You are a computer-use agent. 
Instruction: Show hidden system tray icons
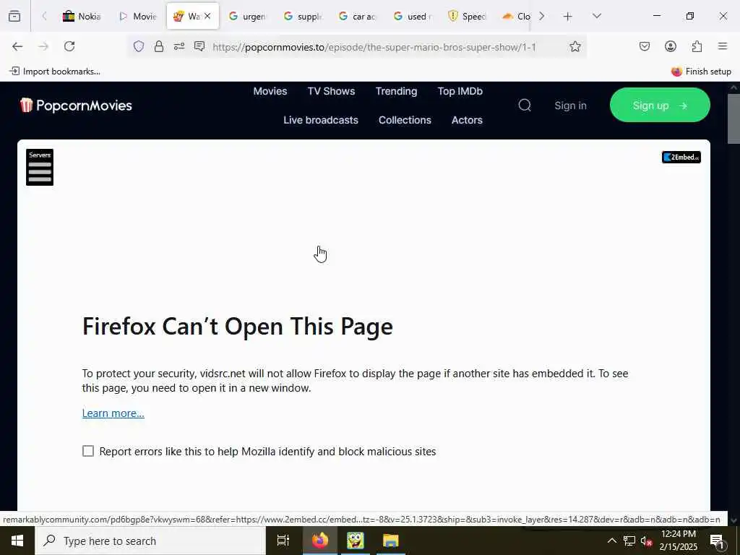tap(611, 541)
